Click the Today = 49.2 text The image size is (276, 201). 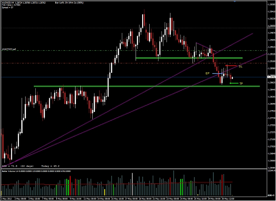point(50,166)
